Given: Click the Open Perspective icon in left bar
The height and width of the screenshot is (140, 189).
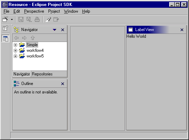Looking at the screenshot, I should point(5,28).
